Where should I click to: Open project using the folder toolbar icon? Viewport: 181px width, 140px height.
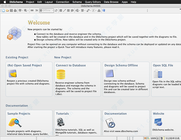[7, 11]
